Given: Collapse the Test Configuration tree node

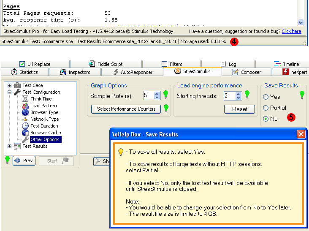Looking at the screenshot, I should [x=9, y=92].
